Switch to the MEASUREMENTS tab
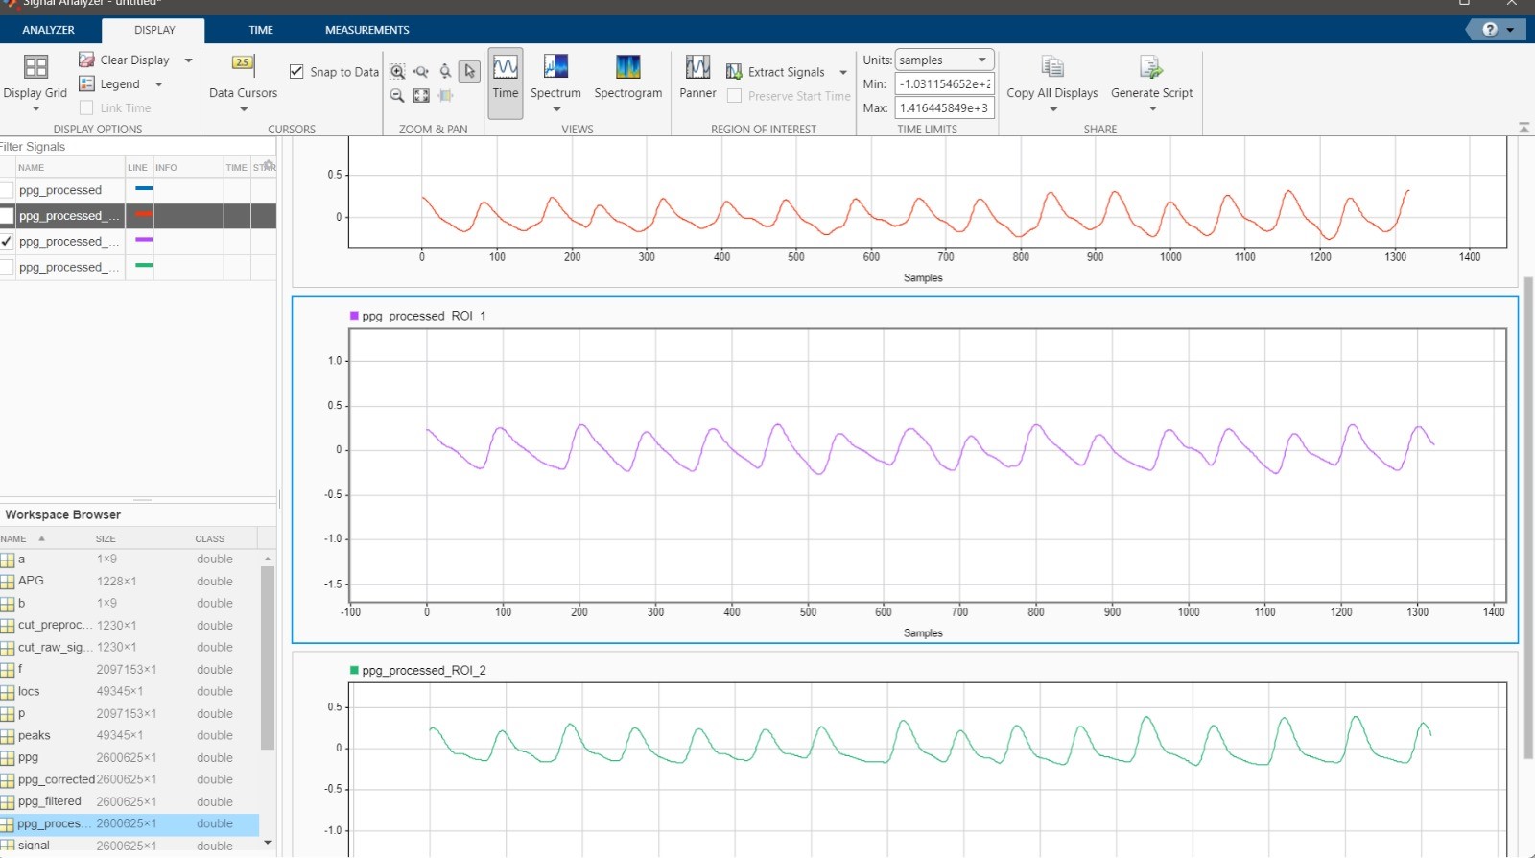The height and width of the screenshot is (858, 1535). click(366, 30)
